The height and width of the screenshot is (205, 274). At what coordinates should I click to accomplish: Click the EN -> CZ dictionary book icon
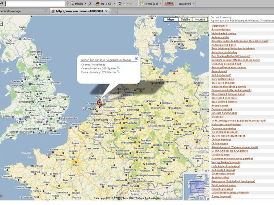coord(98,3)
